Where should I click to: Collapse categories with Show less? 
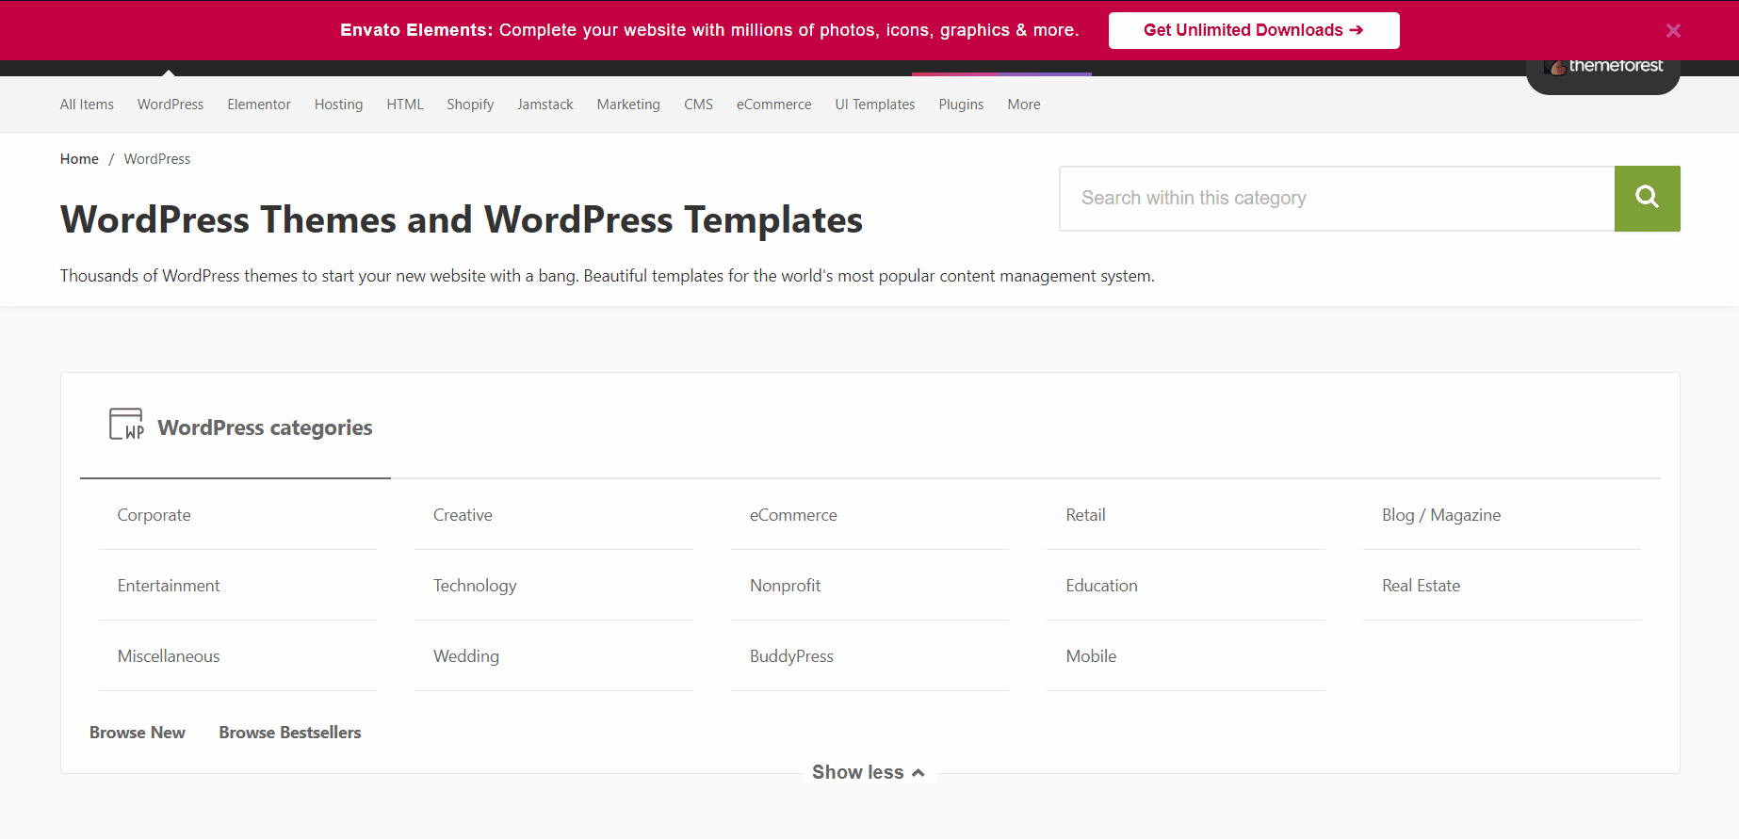pyautogui.click(x=868, y=772)
